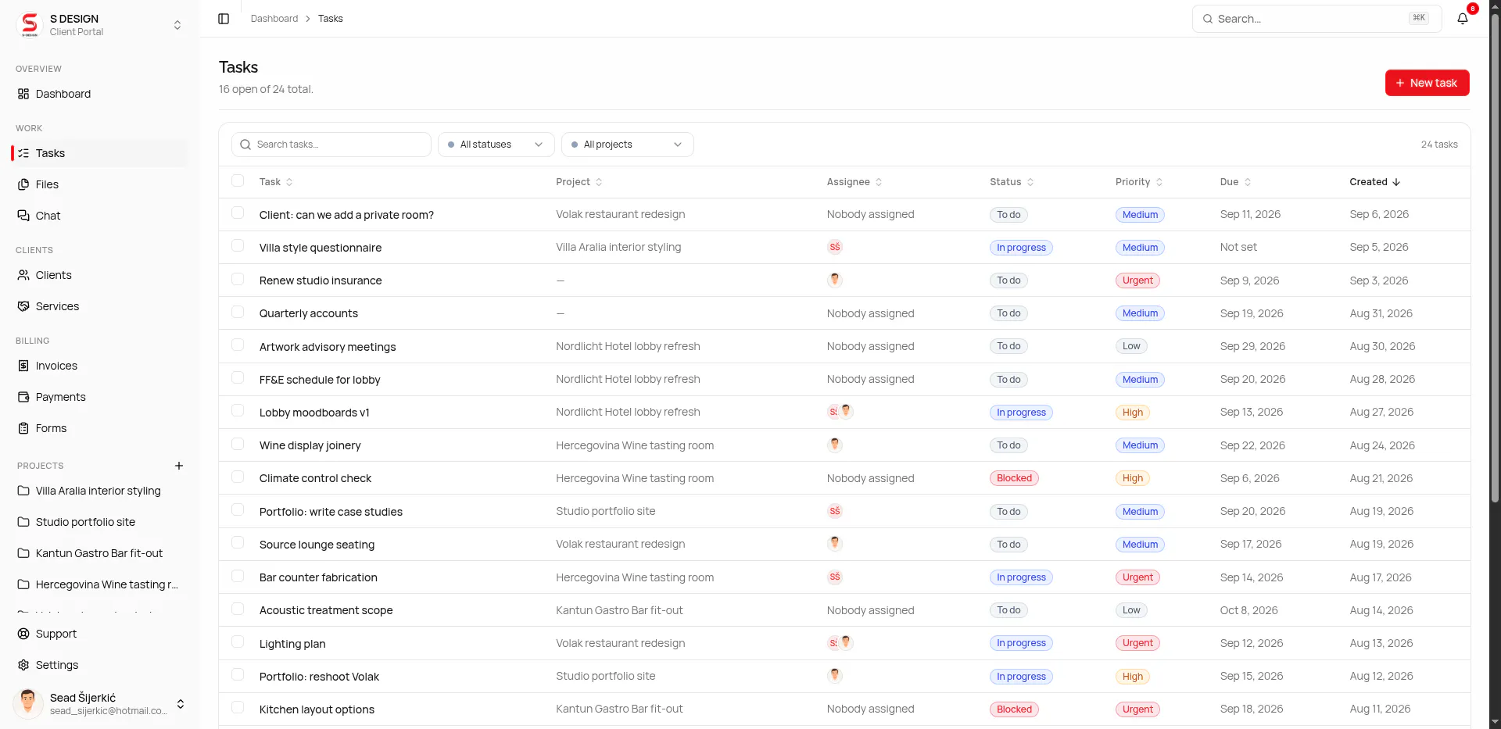Toggle Created column sort direction

click(x=1374, y=182)
